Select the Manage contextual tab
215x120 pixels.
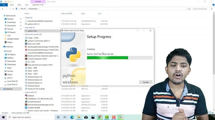click(38, 1)
